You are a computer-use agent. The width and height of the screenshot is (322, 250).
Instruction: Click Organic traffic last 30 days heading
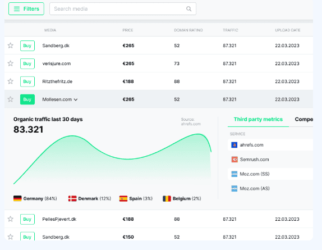(48, 119)
